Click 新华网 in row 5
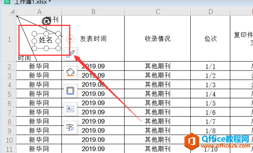This screenshot has width=253, height=153. point(39,94)
